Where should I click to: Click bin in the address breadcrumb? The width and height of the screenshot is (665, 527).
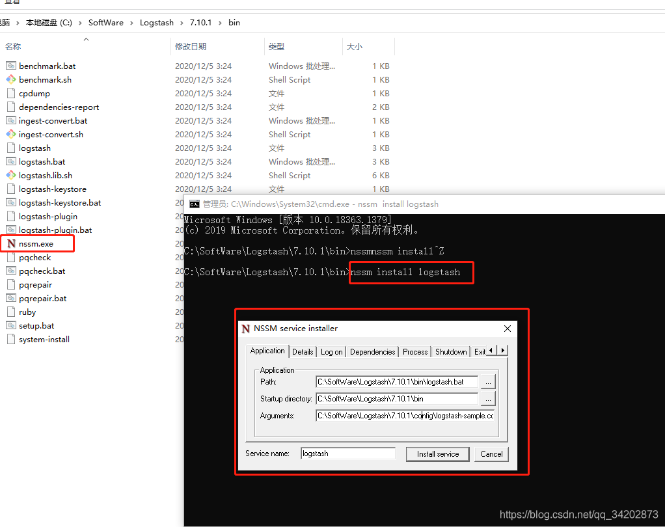234,23
